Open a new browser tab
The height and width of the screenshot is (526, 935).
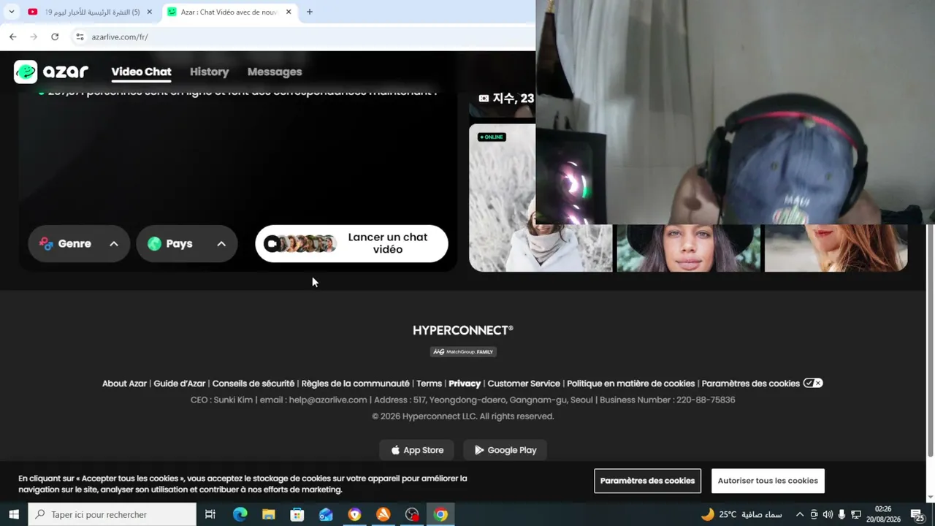click(x=310, y=12)
